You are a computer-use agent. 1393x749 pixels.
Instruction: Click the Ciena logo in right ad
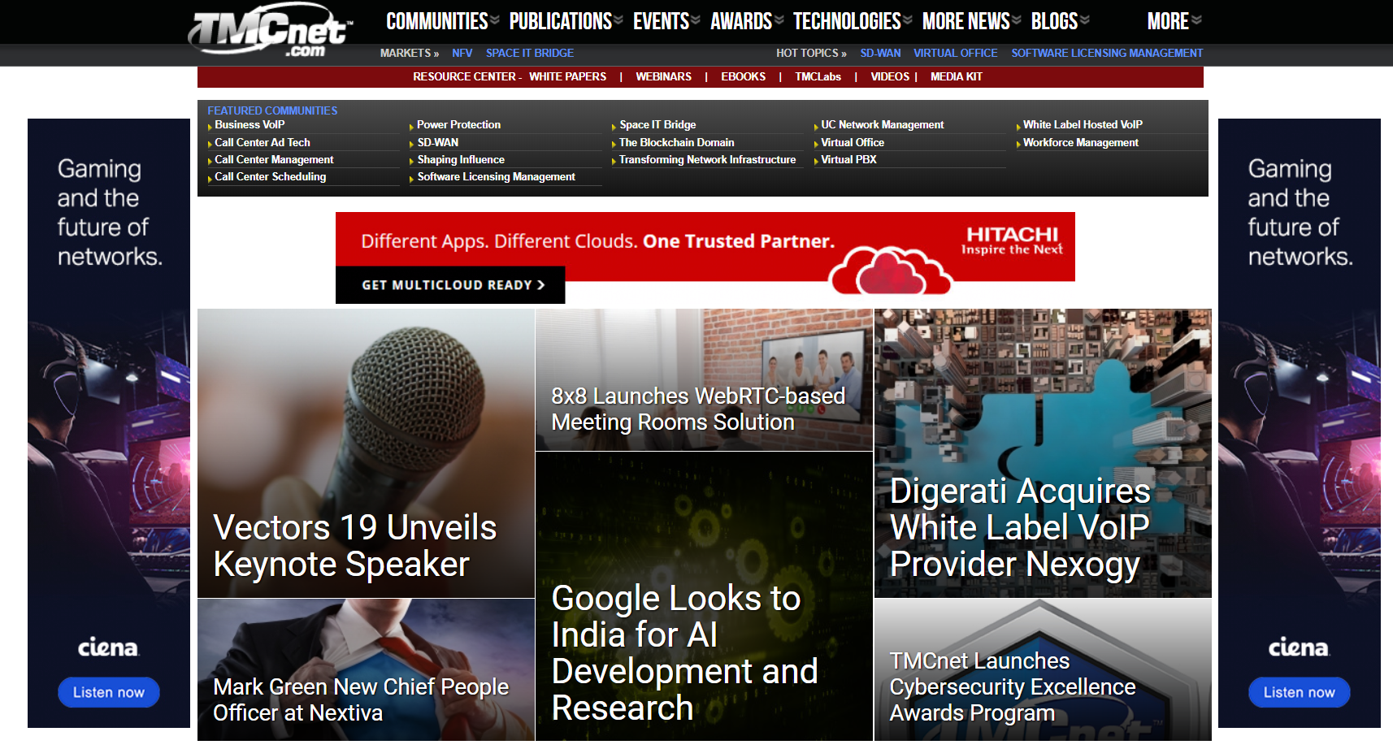click(1298, 647)
